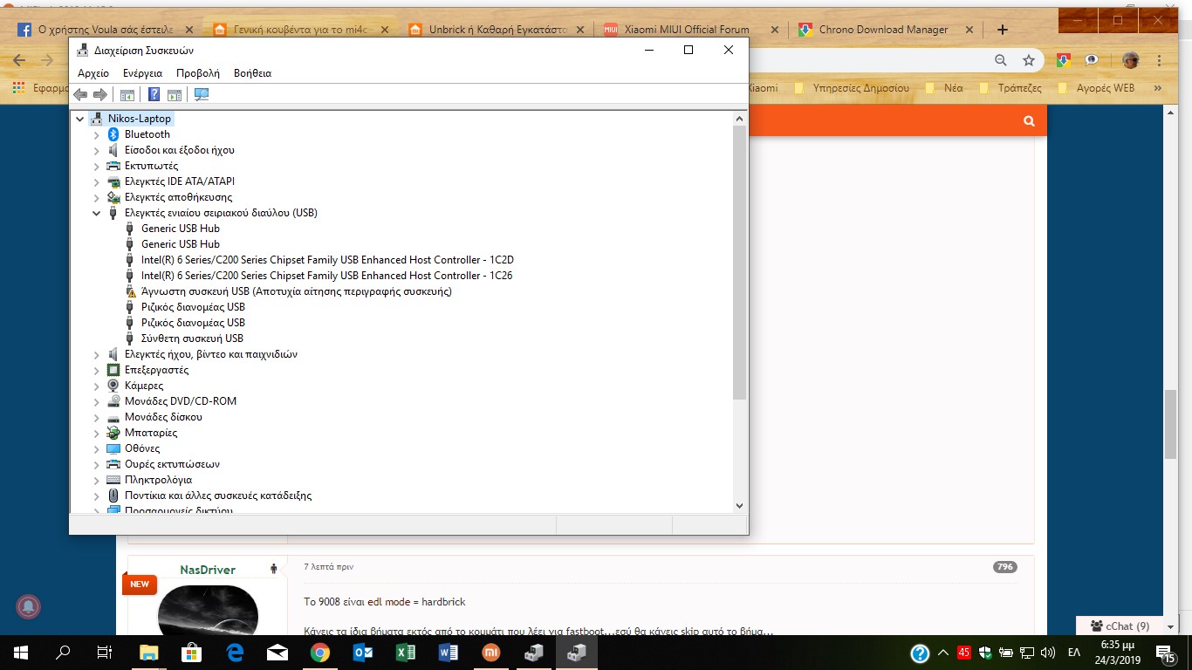
Task: Toggle the action pane toolbar icon
Action: 175,94
